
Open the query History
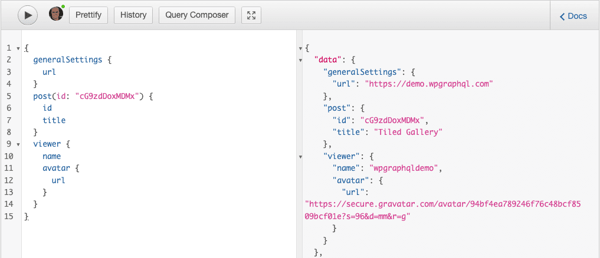point(133,15)
